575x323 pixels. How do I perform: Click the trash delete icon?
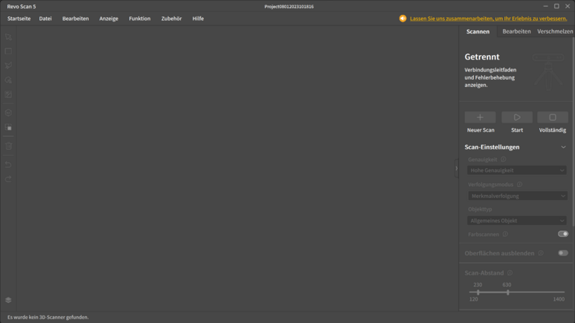tap(8, 146)
